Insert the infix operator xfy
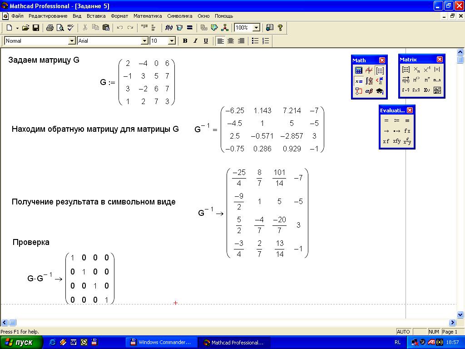Viewport: 465px width, 349px height. [x=397, y=141]
